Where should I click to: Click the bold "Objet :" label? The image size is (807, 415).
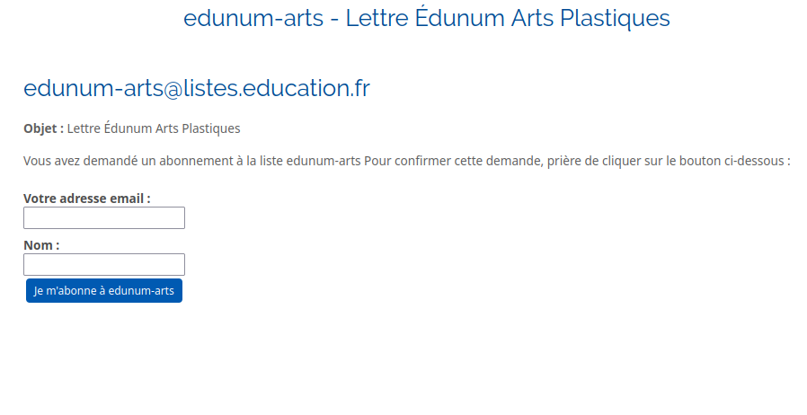click(43, 128)
